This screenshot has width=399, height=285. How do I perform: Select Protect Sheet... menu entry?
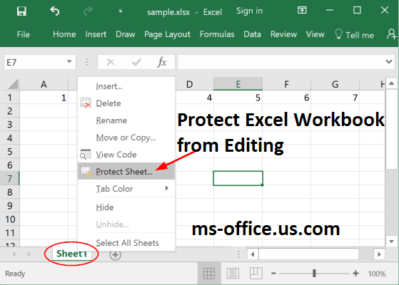(x=126, y=172)
